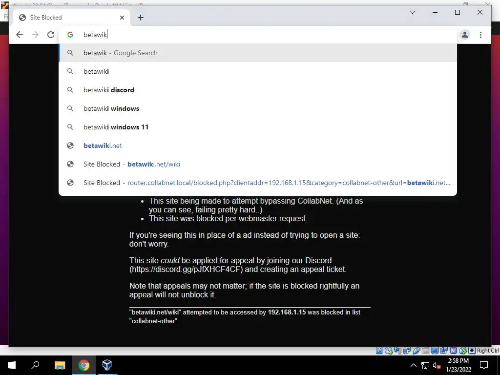The height and width of the screenshot is (375, 500).
Task: Click the 'don't worry.' text on the page
Action: coord(149,244)
